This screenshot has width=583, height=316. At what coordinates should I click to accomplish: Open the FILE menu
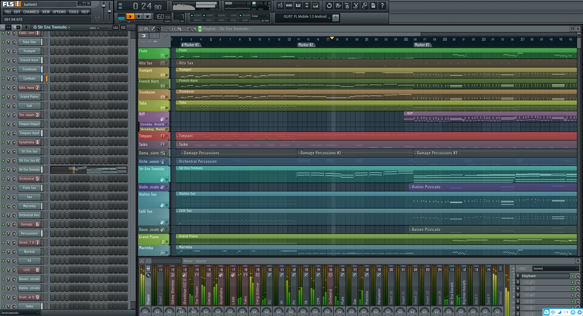click(8, 12)
